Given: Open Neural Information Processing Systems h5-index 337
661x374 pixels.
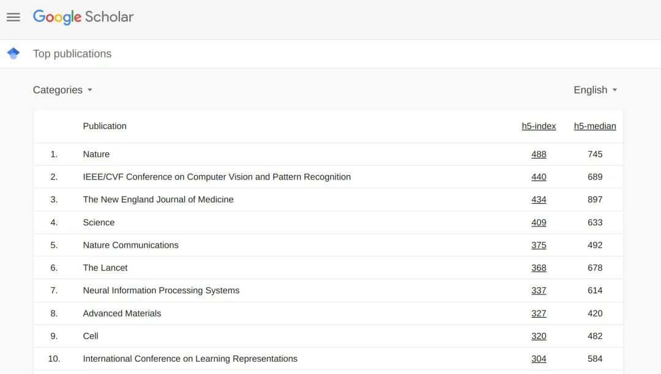Looking at the screenshot, I should pos(539,291).
